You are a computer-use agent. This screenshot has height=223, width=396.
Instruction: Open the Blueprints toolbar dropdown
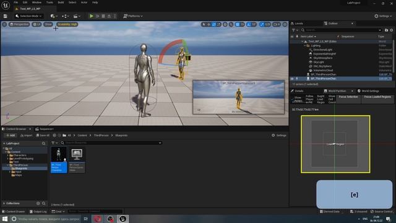click(66, 16)
